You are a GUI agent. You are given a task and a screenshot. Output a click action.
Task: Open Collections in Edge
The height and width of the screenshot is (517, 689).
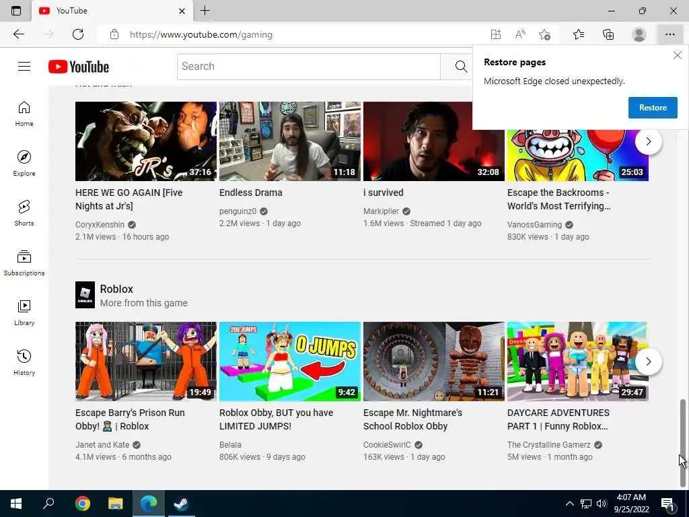coord(608,34)
